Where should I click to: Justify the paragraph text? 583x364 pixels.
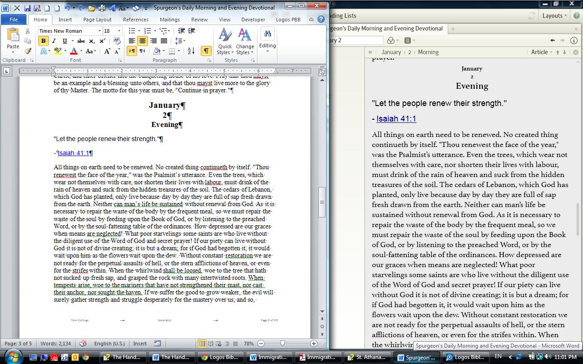[164, 41]
